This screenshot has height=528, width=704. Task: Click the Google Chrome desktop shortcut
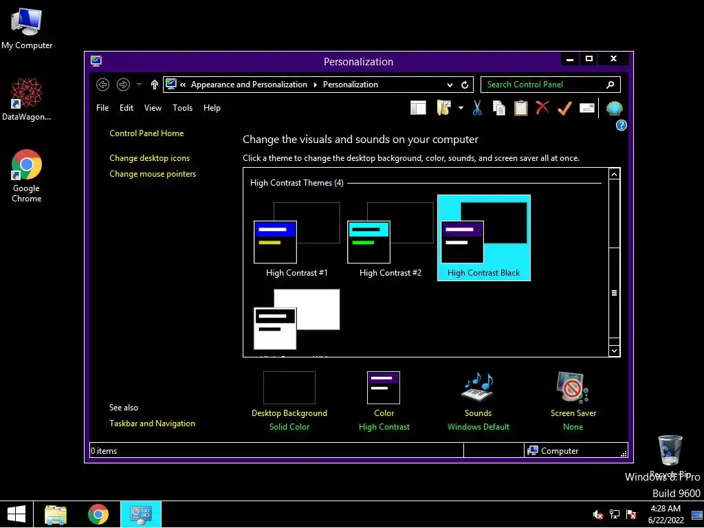tap(27, 176)
